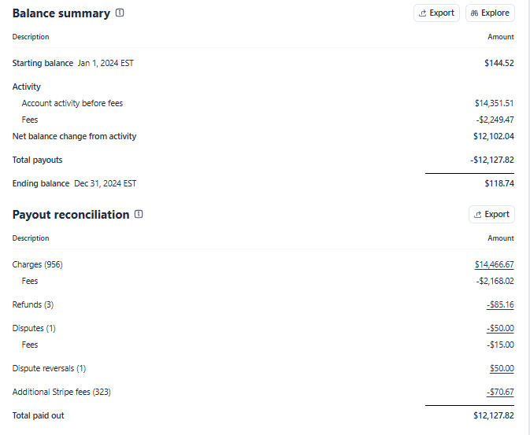Click the Balance summary heading

click(x=61, y=13)
